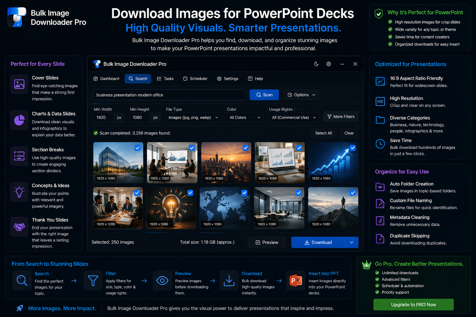476x317 pixels.
Task: Open the Settings tab
Action: click(x=228, y=79)
